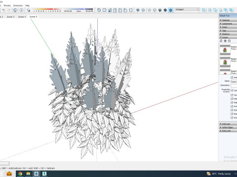The height and width of the screenshot is (177, 237).
Task: Expand the Soften Edges tray panel
Action: click(x=228, y=127)
